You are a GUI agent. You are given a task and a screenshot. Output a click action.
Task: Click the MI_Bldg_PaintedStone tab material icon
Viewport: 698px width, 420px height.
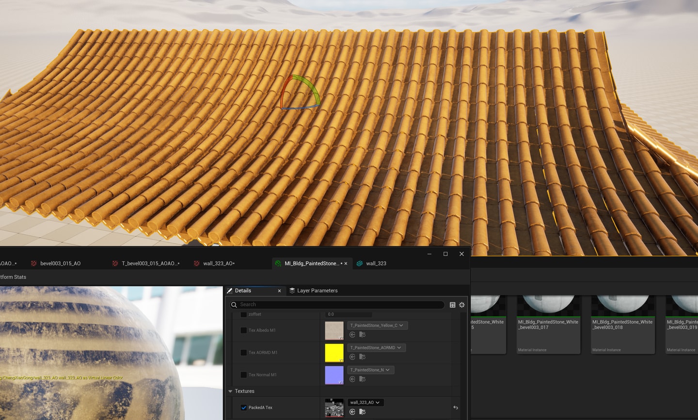click(x=278, y=263)
